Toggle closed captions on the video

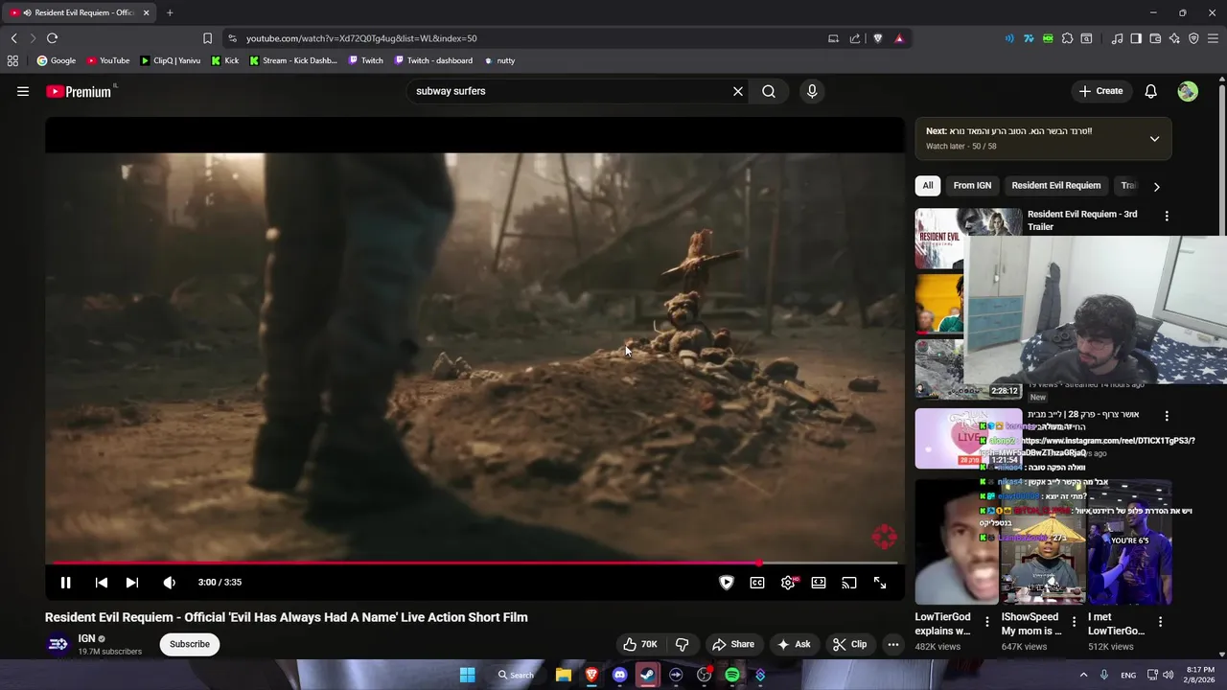tap(757, 583)
